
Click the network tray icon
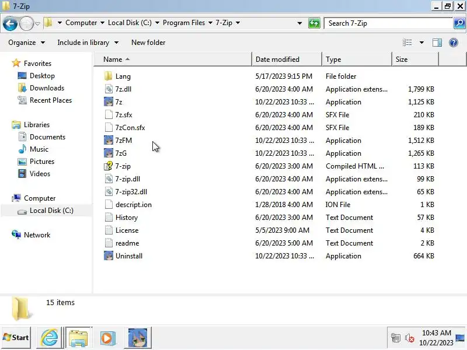(396, 338)
